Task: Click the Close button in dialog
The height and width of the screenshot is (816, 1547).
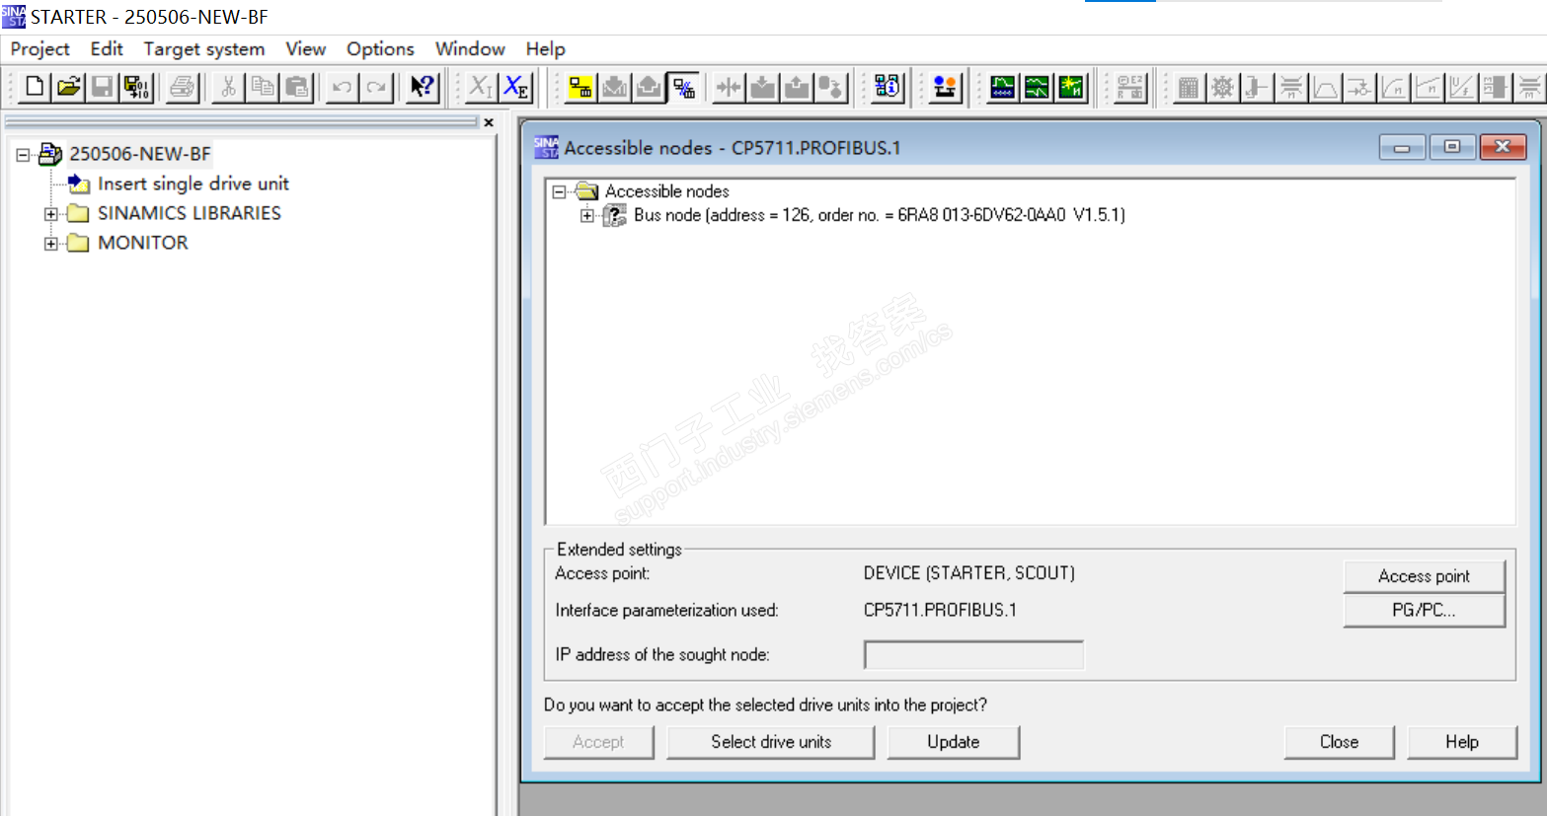Action: pos(1340,742)
